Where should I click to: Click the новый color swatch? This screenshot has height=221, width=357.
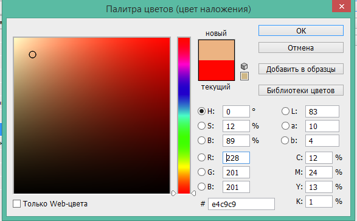click(x=217, y=50)
